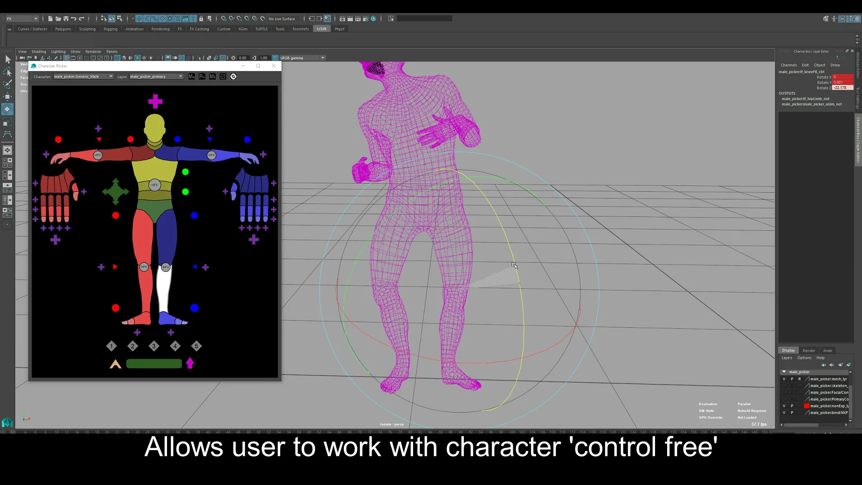Click Help in the Display layers panel
This screenshot has width=862, height=485.
(x=820, y=358)
